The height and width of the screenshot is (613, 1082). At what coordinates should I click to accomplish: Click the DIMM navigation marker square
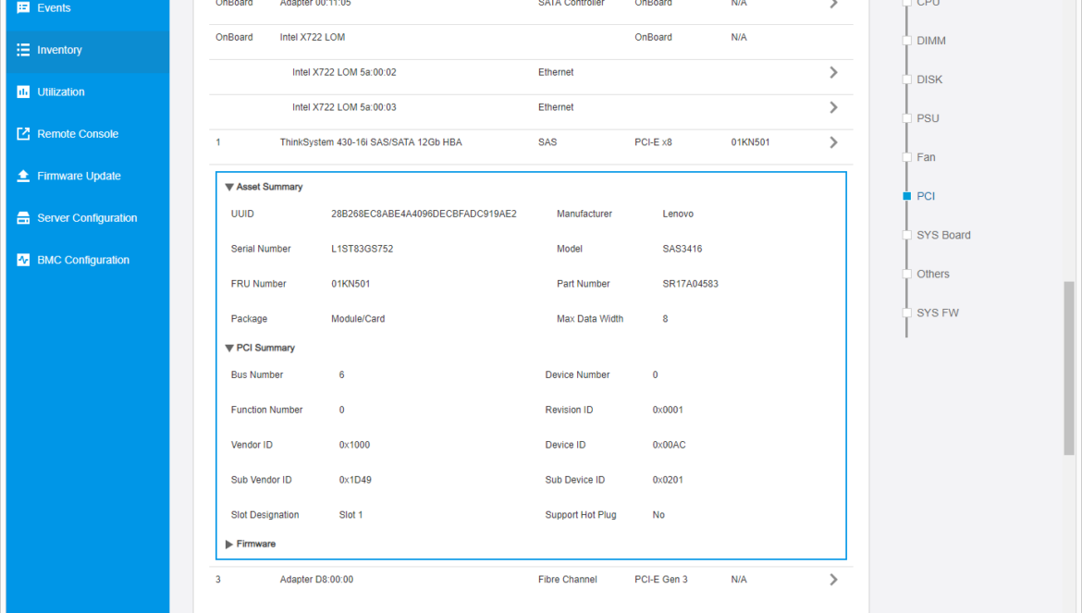click(906, 41)
